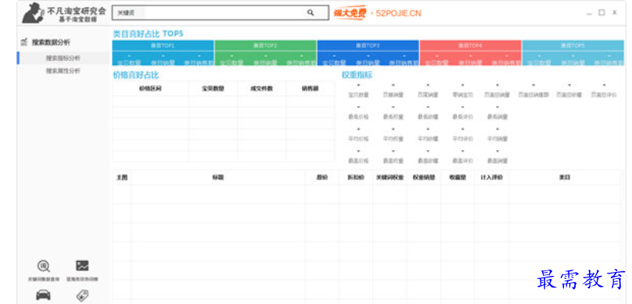Sort by the 收藏量 column header

[x=458, y=177]
